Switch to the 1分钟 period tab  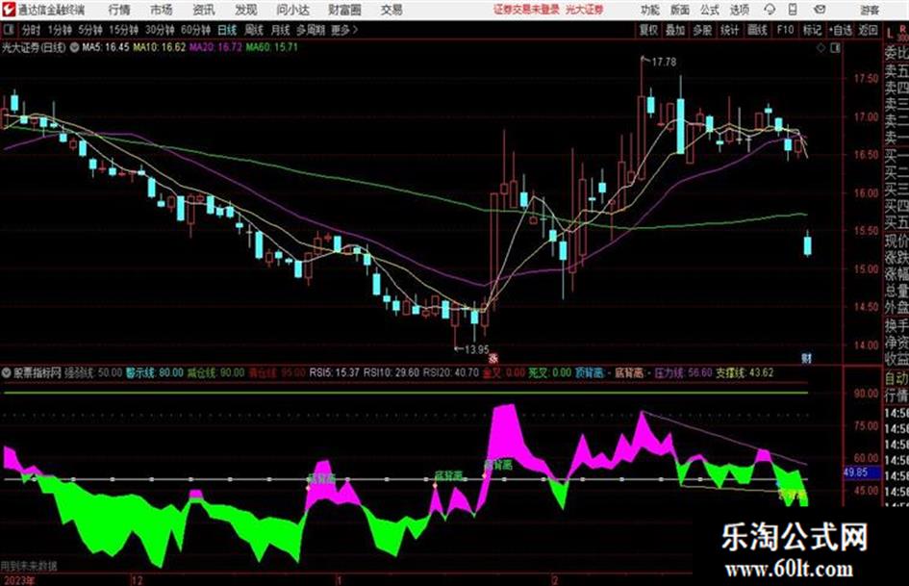tap(59, 30)
